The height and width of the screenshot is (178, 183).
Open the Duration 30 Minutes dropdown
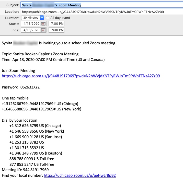tap(32, 18)
